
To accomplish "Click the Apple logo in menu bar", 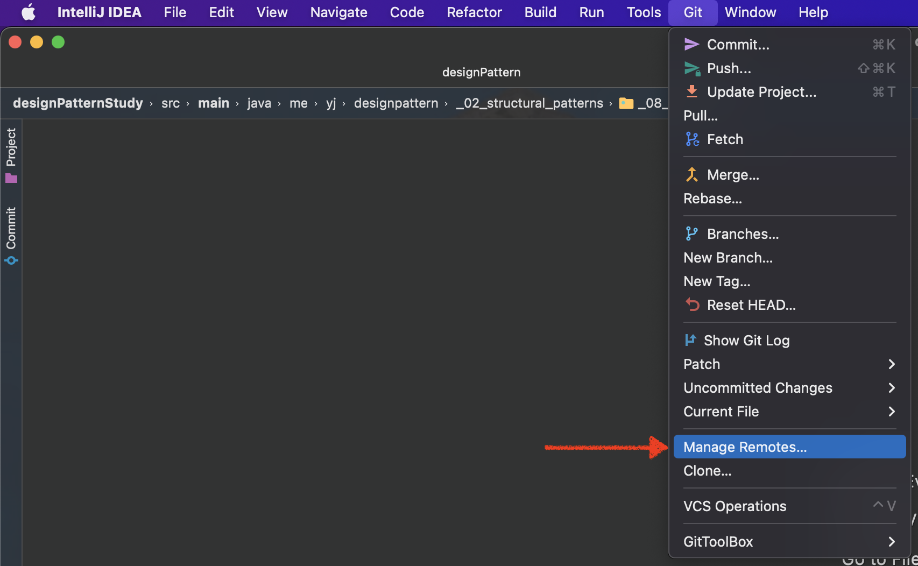I will [29, 12].
